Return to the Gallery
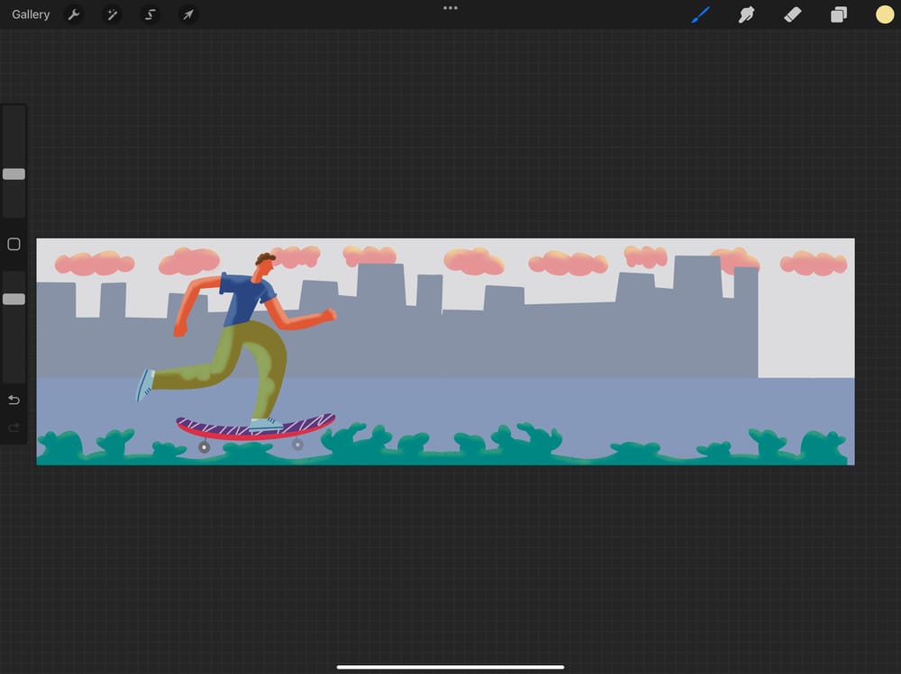The image size is (901, 674). [x=31, y=14]
